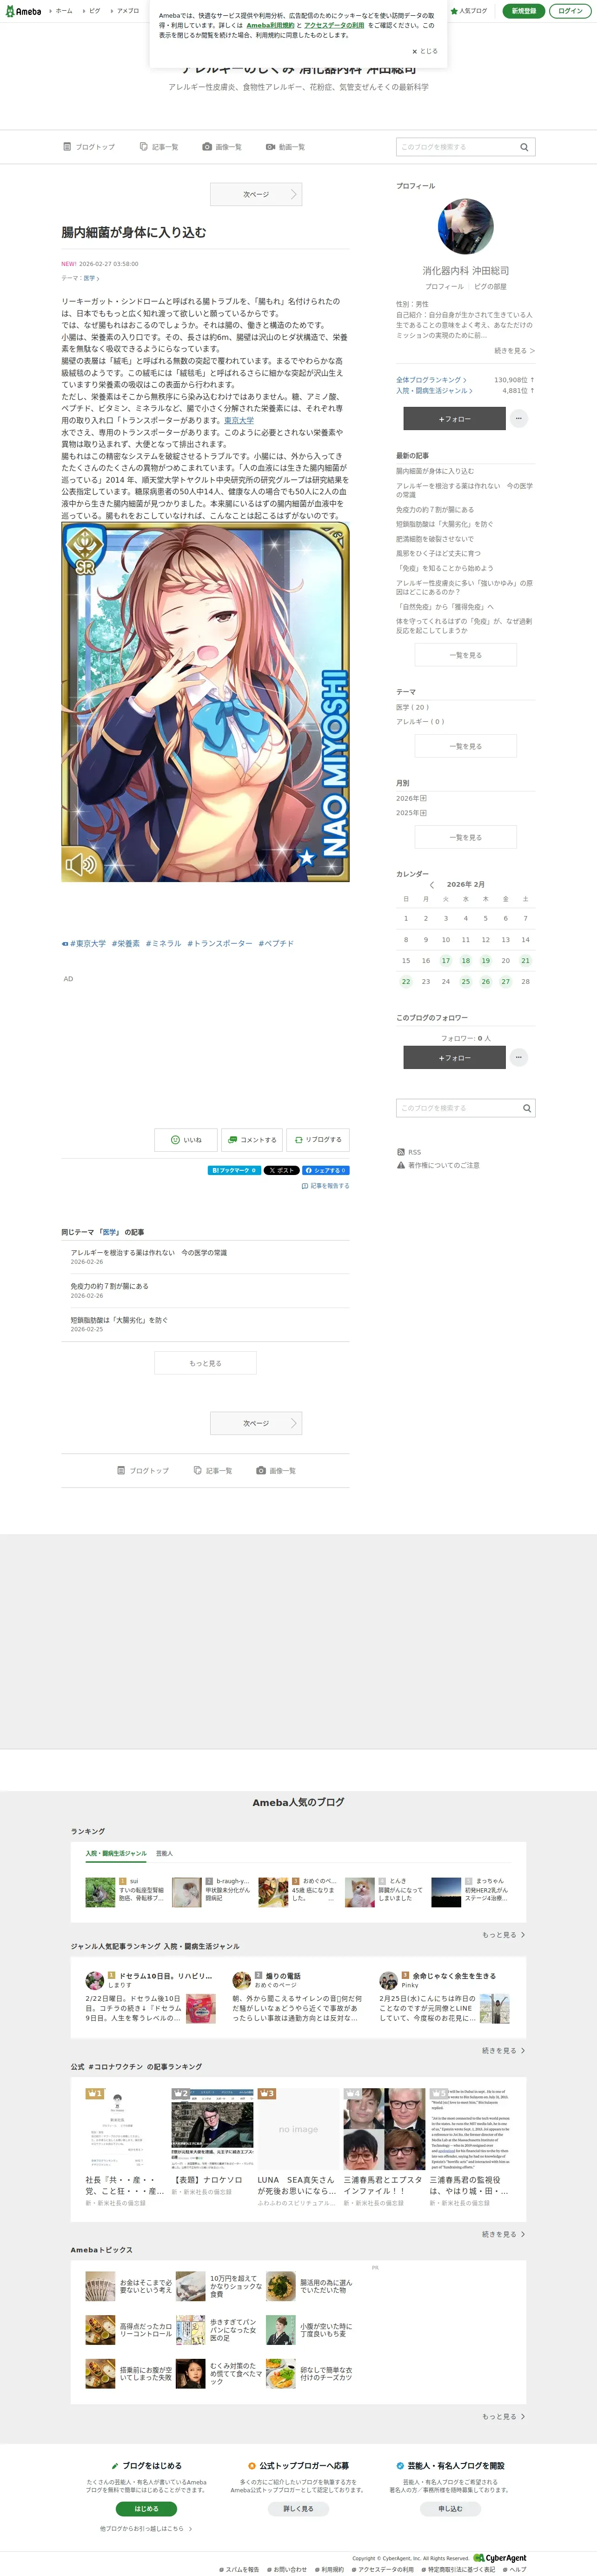Click the Ameba logo in the header
This screenshot has height=2576, width=597.
[x=23, y=11]
